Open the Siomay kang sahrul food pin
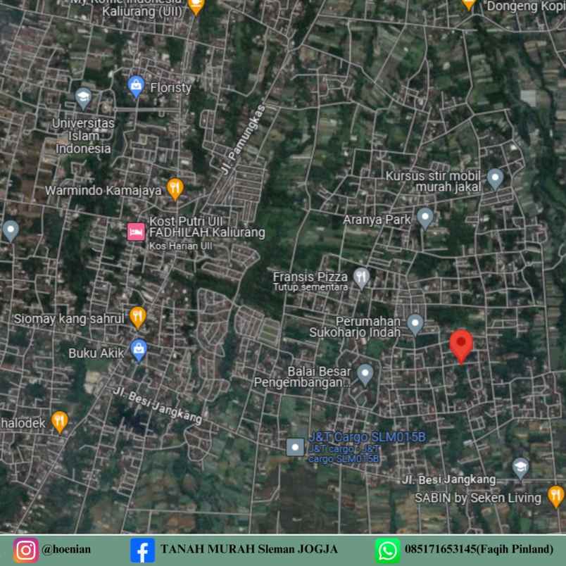The image size is (566, 566). 138,316
